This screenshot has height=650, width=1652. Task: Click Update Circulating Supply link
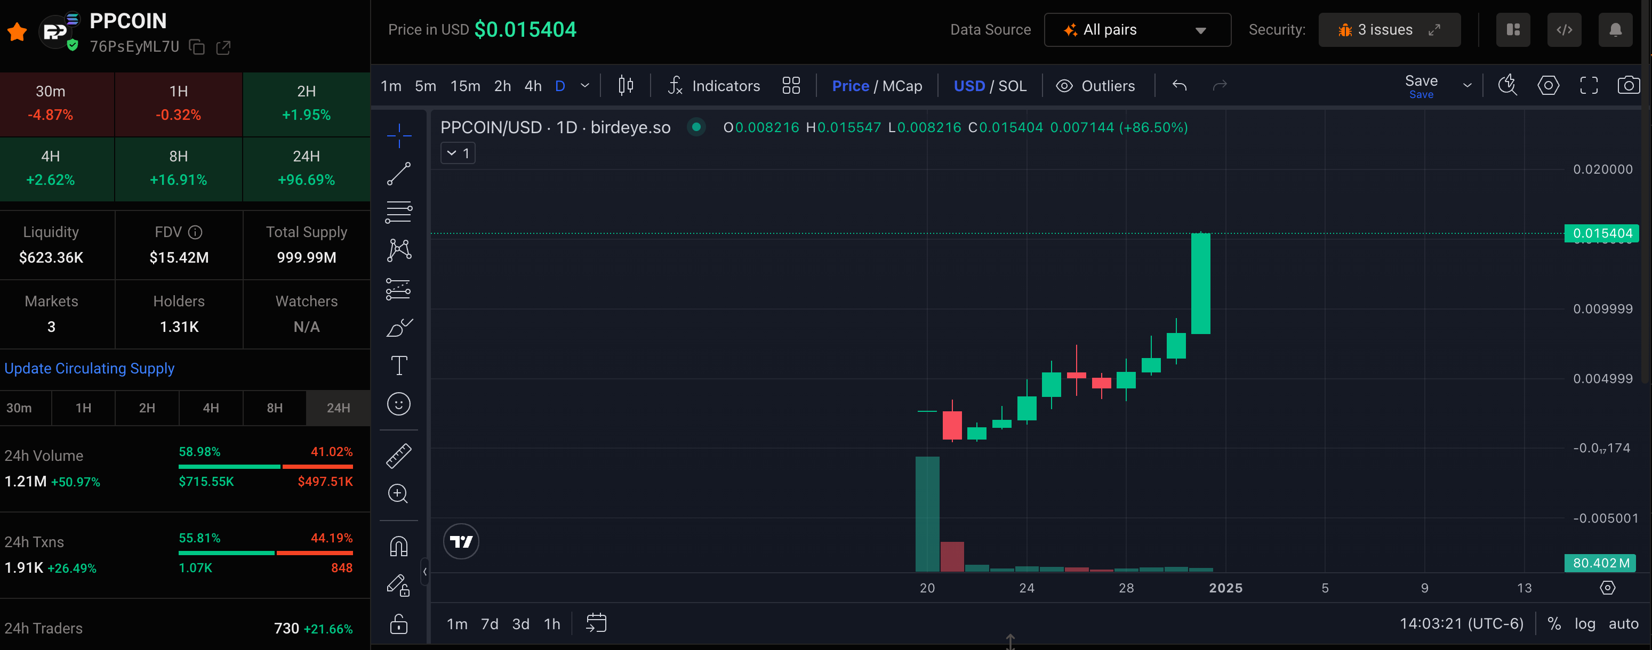click(x=89, y=369)
